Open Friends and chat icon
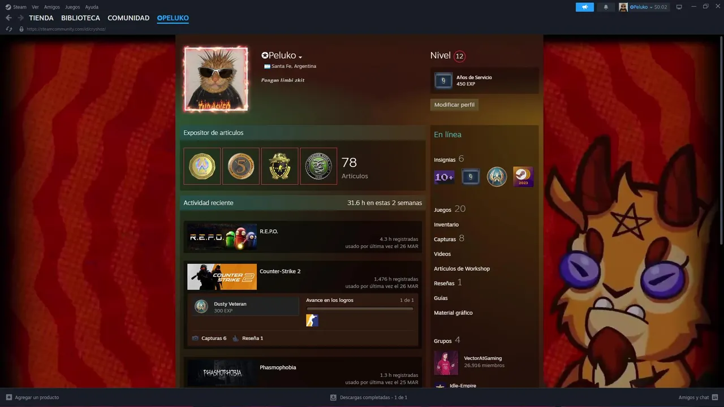This screenshot has width=724, height=407. pos(715,397)
